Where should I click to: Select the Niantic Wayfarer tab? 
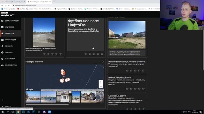tap(39, 2)
